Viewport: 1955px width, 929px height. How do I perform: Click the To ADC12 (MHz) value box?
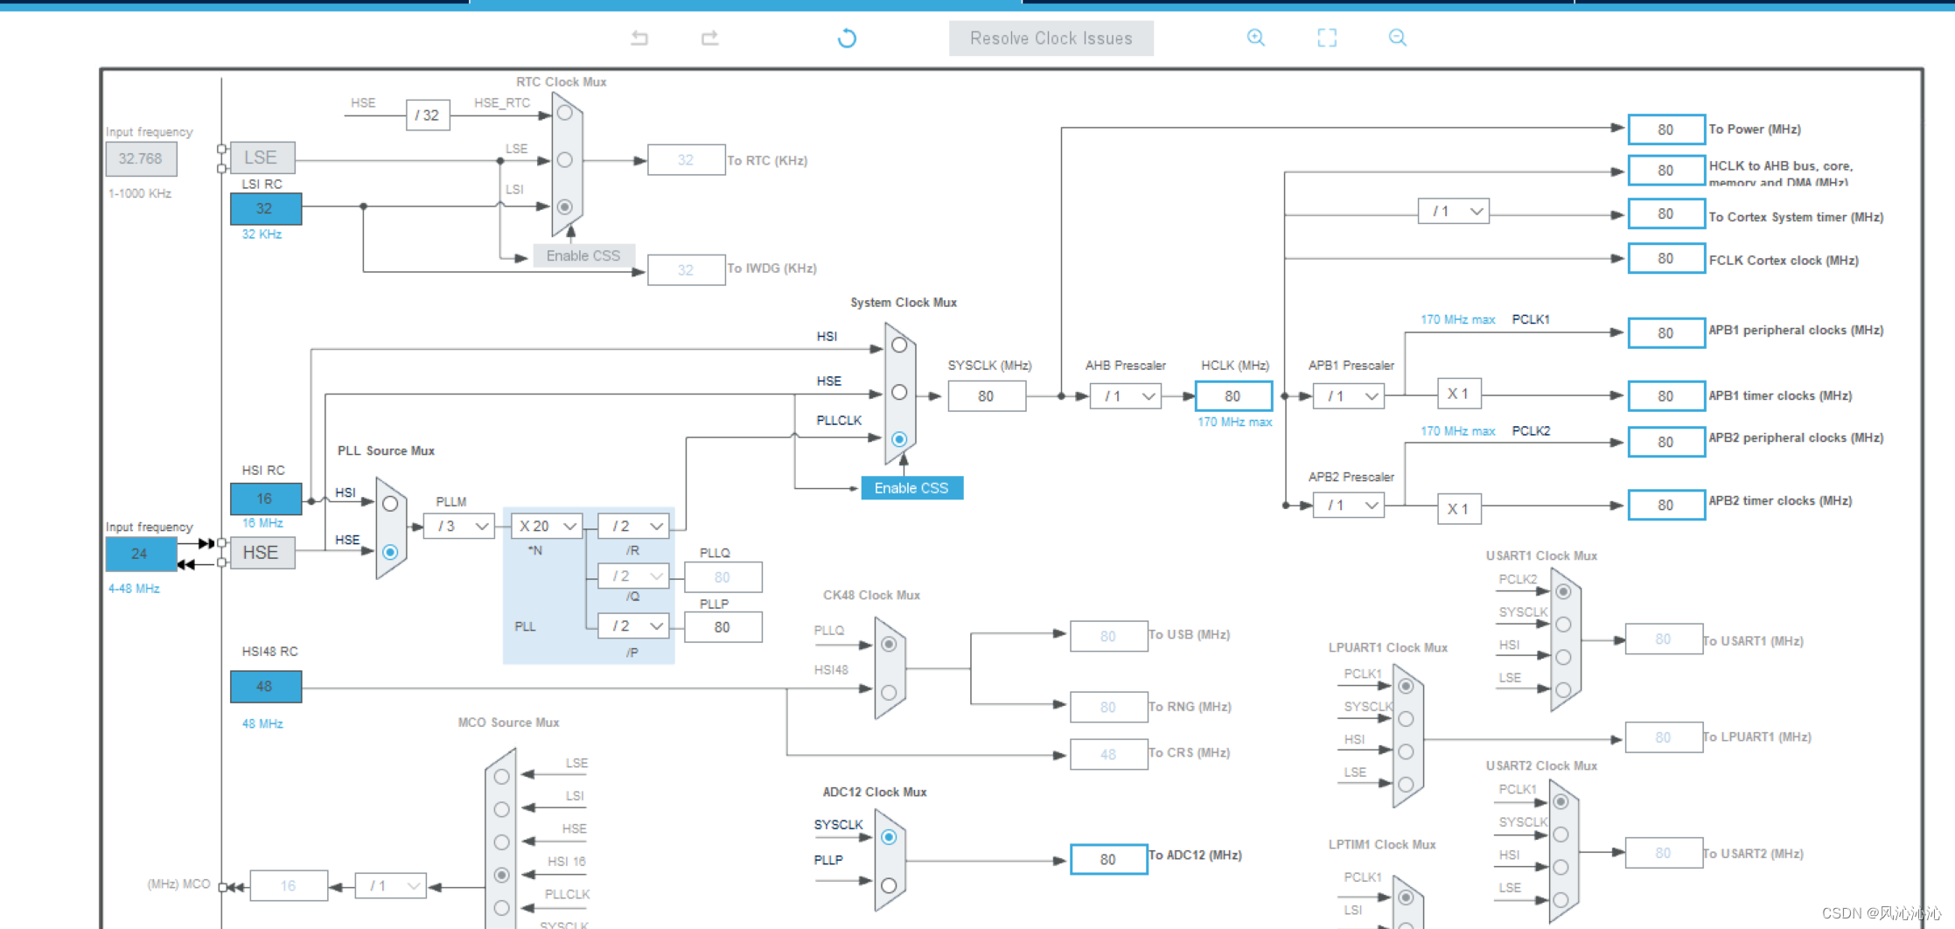tap(1108, 859)
